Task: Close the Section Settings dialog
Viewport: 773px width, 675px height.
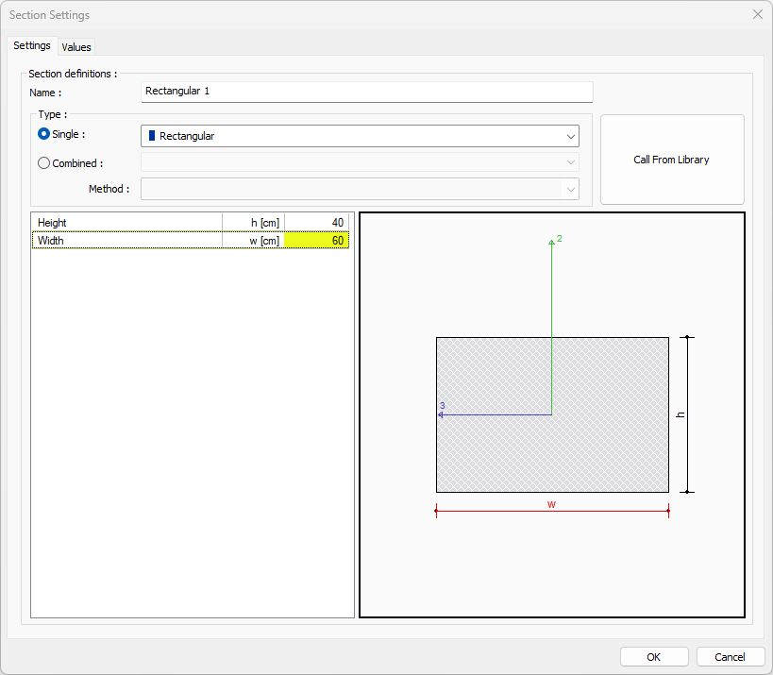Action: 756,15
